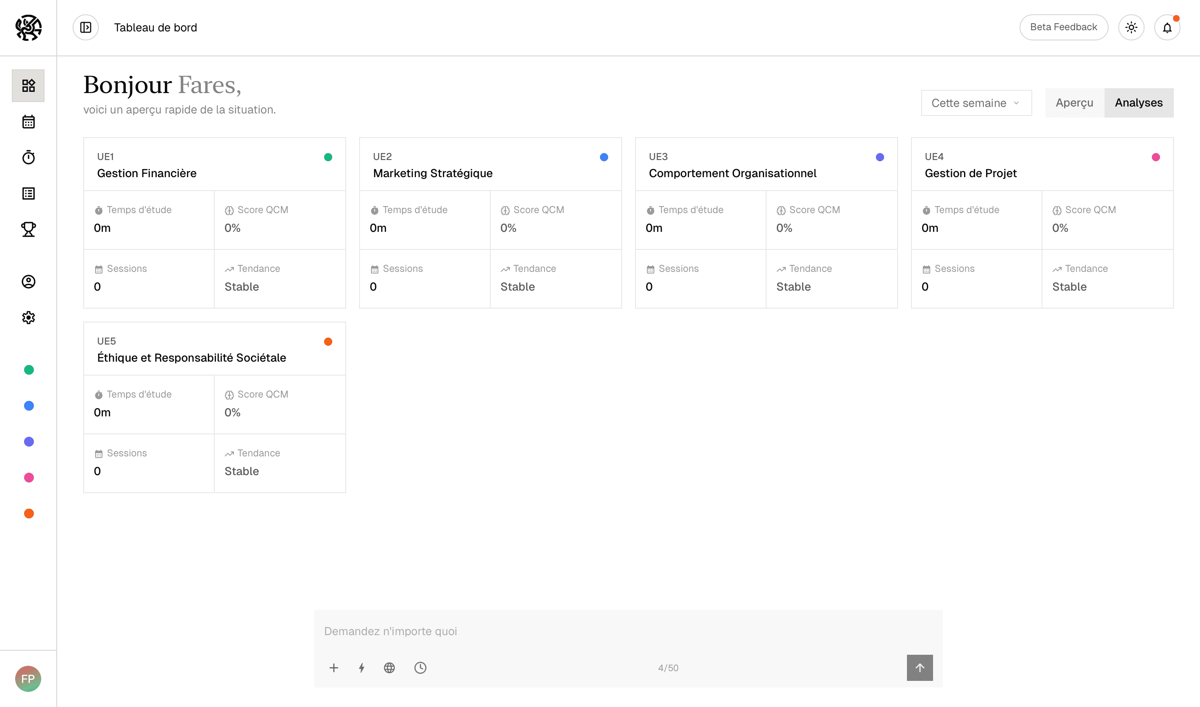Image resolution: width=1200 pixels, height=707 pixels.
Task: Open the trophy achievements section
Action: 28,229
